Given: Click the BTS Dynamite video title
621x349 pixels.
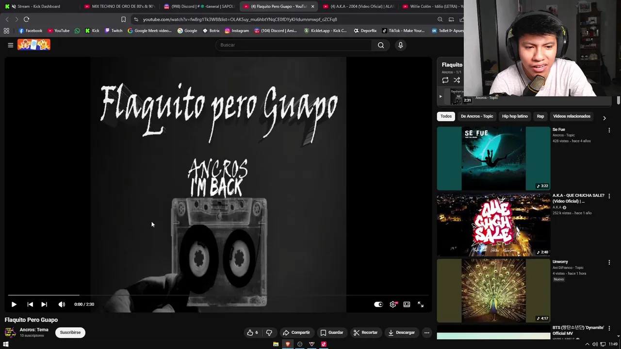Looking at the screenshot, I should (577, 331).
